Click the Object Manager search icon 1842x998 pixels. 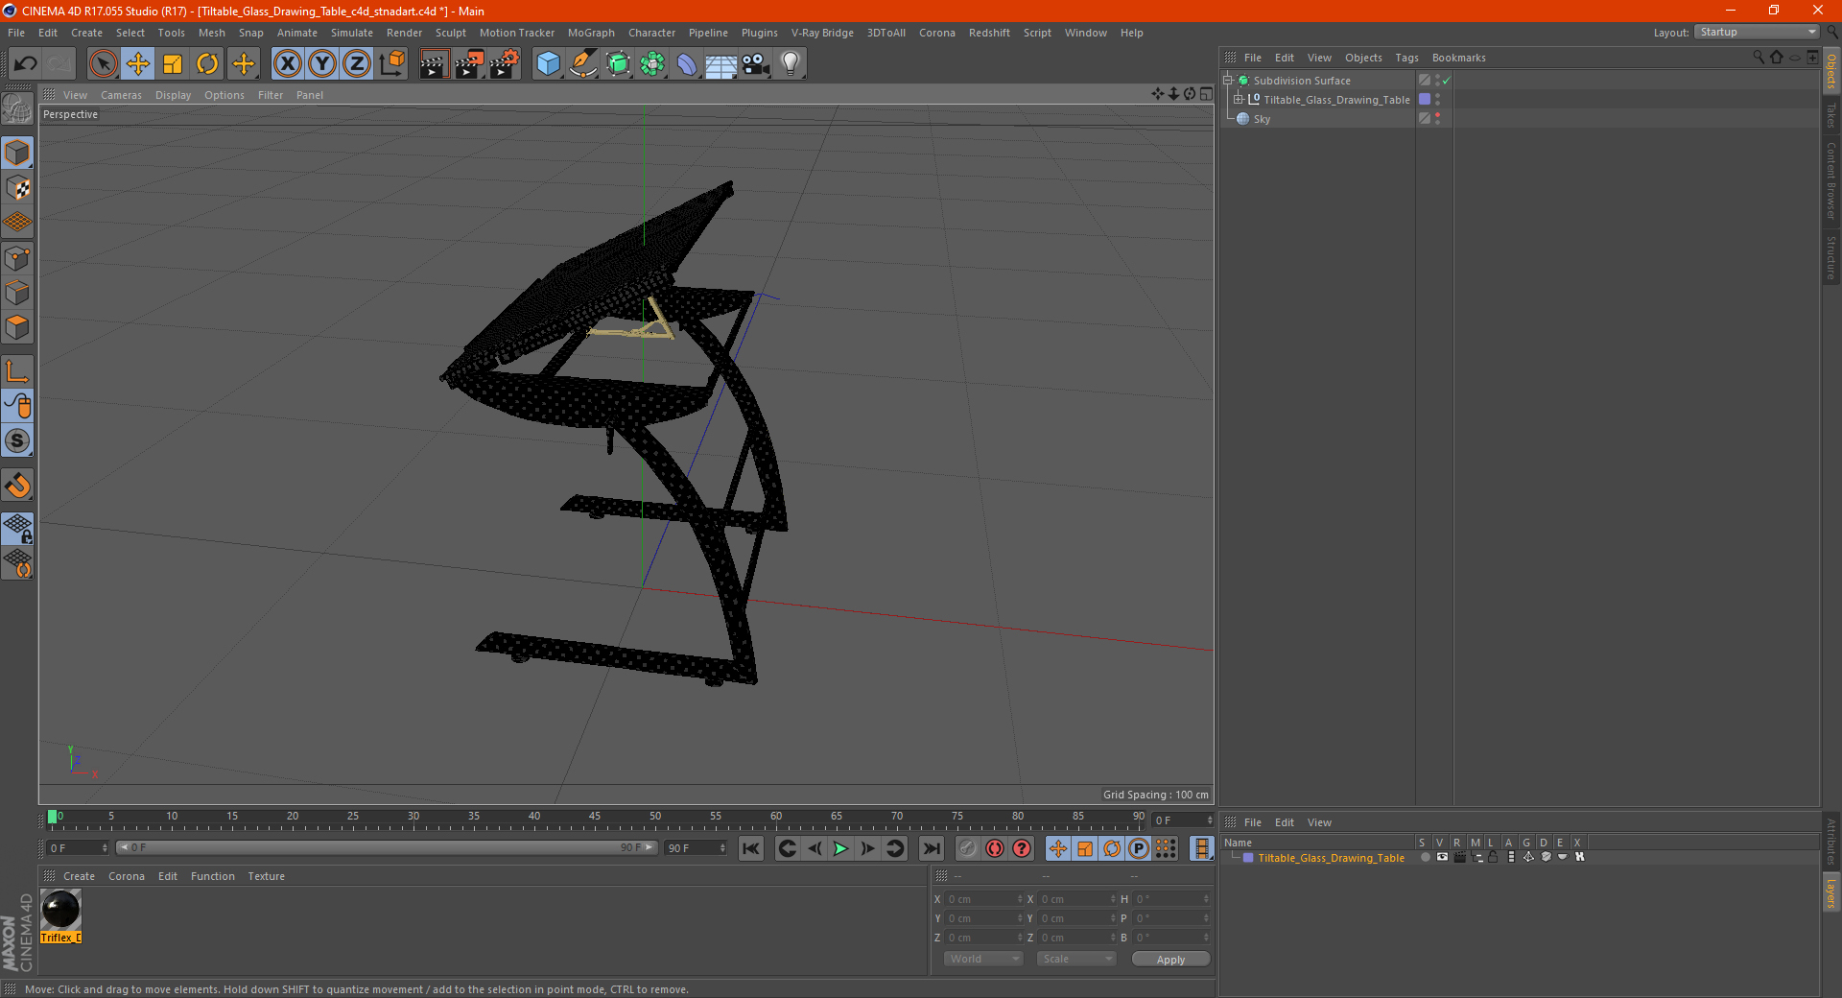point(1758,58)
